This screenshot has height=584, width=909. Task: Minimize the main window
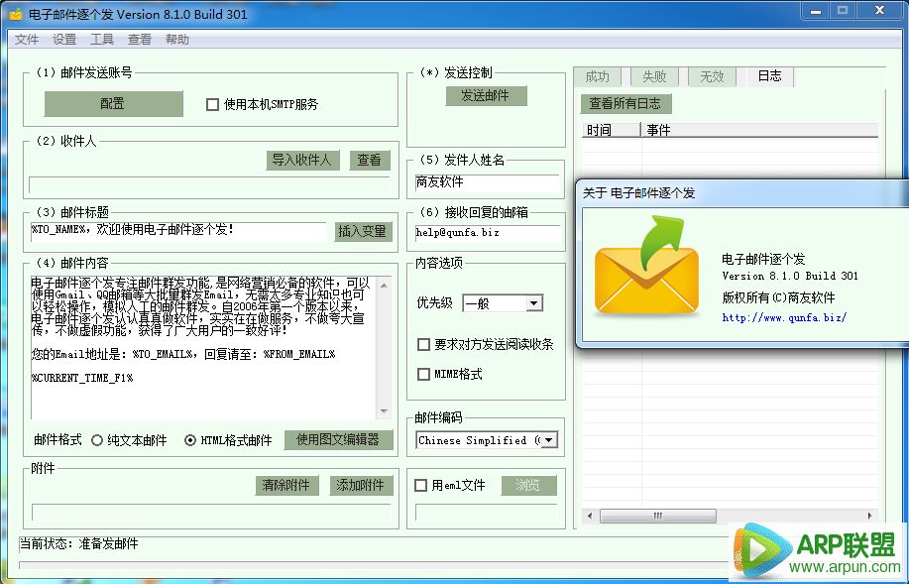click(x=816, y=11)
